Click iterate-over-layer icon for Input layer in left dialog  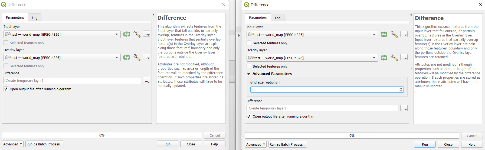click(x=126, y=34)
